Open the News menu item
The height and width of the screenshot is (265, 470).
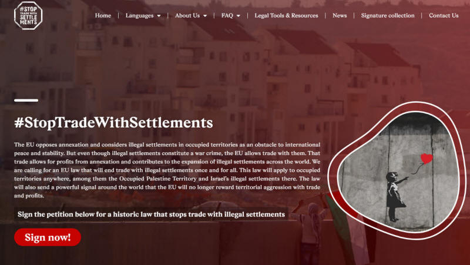[x=340, y=16]
